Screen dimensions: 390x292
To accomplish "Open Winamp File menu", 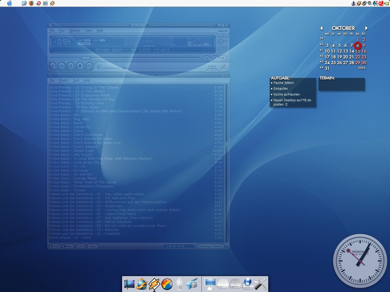I will click(x=52, y=30).
